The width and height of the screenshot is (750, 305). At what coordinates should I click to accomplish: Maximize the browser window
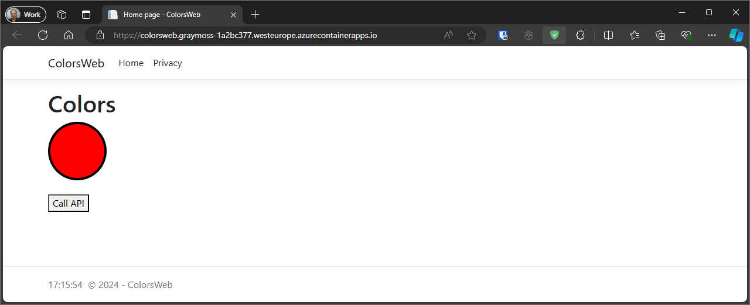pyautogui.click(x=709, y=12)
